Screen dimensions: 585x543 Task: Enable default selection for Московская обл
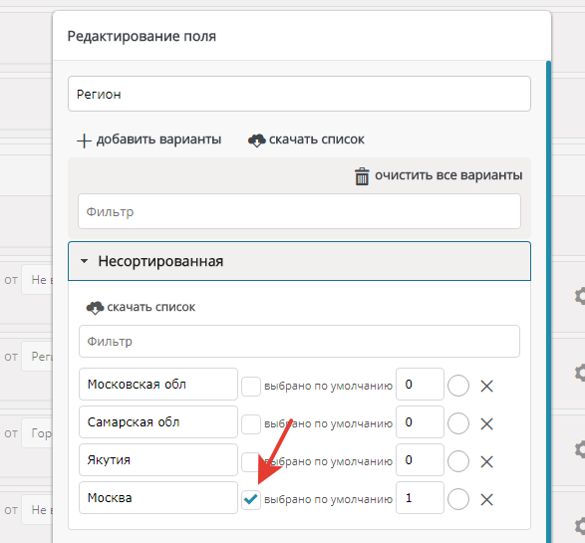pyautogui.click(x=251, y=386)
